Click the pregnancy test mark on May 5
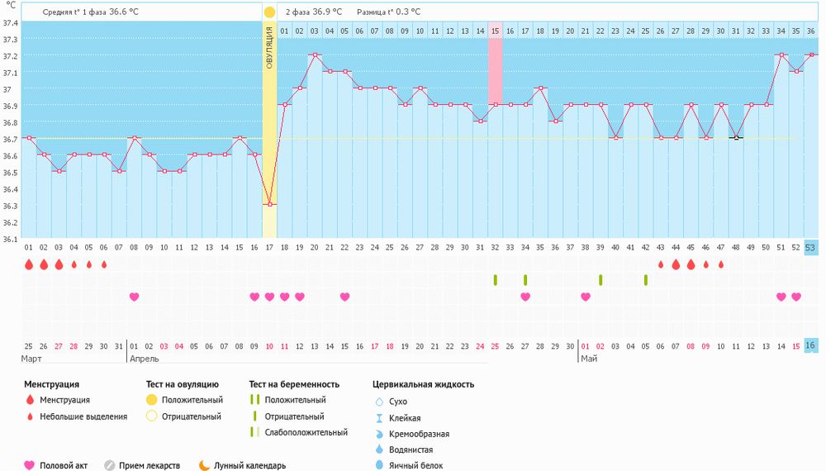 (x=646, y=280)
